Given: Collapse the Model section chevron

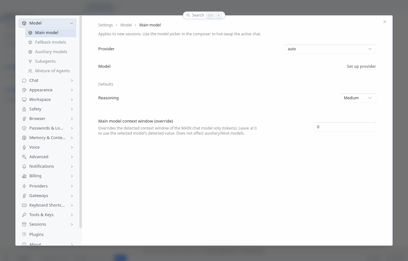Looking at the screenshot, I should (x=72, y=23).
